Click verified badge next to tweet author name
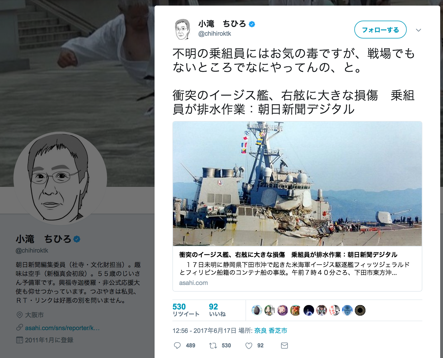 pyautogui.click(x=252, y=24)
